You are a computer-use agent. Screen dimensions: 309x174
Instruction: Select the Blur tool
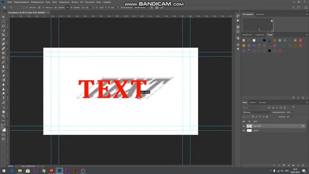pos(3,85)
